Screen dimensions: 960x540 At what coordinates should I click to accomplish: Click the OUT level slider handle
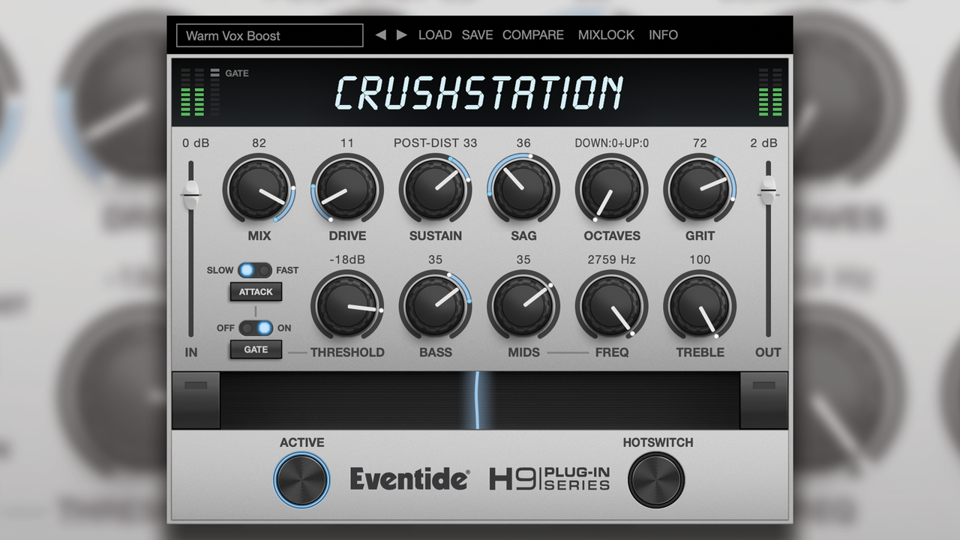tap(767, 190)
